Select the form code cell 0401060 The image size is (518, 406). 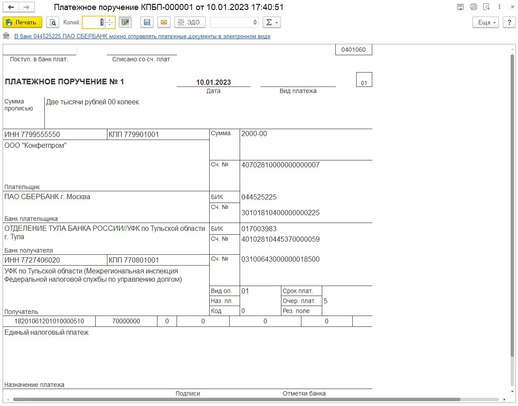pyautogui.click(x=354, y=50)
